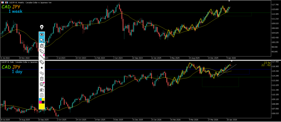281x122 pixels.
Task: Select the green CAD label on the weekly chart
Action: (x=6, y=7)
